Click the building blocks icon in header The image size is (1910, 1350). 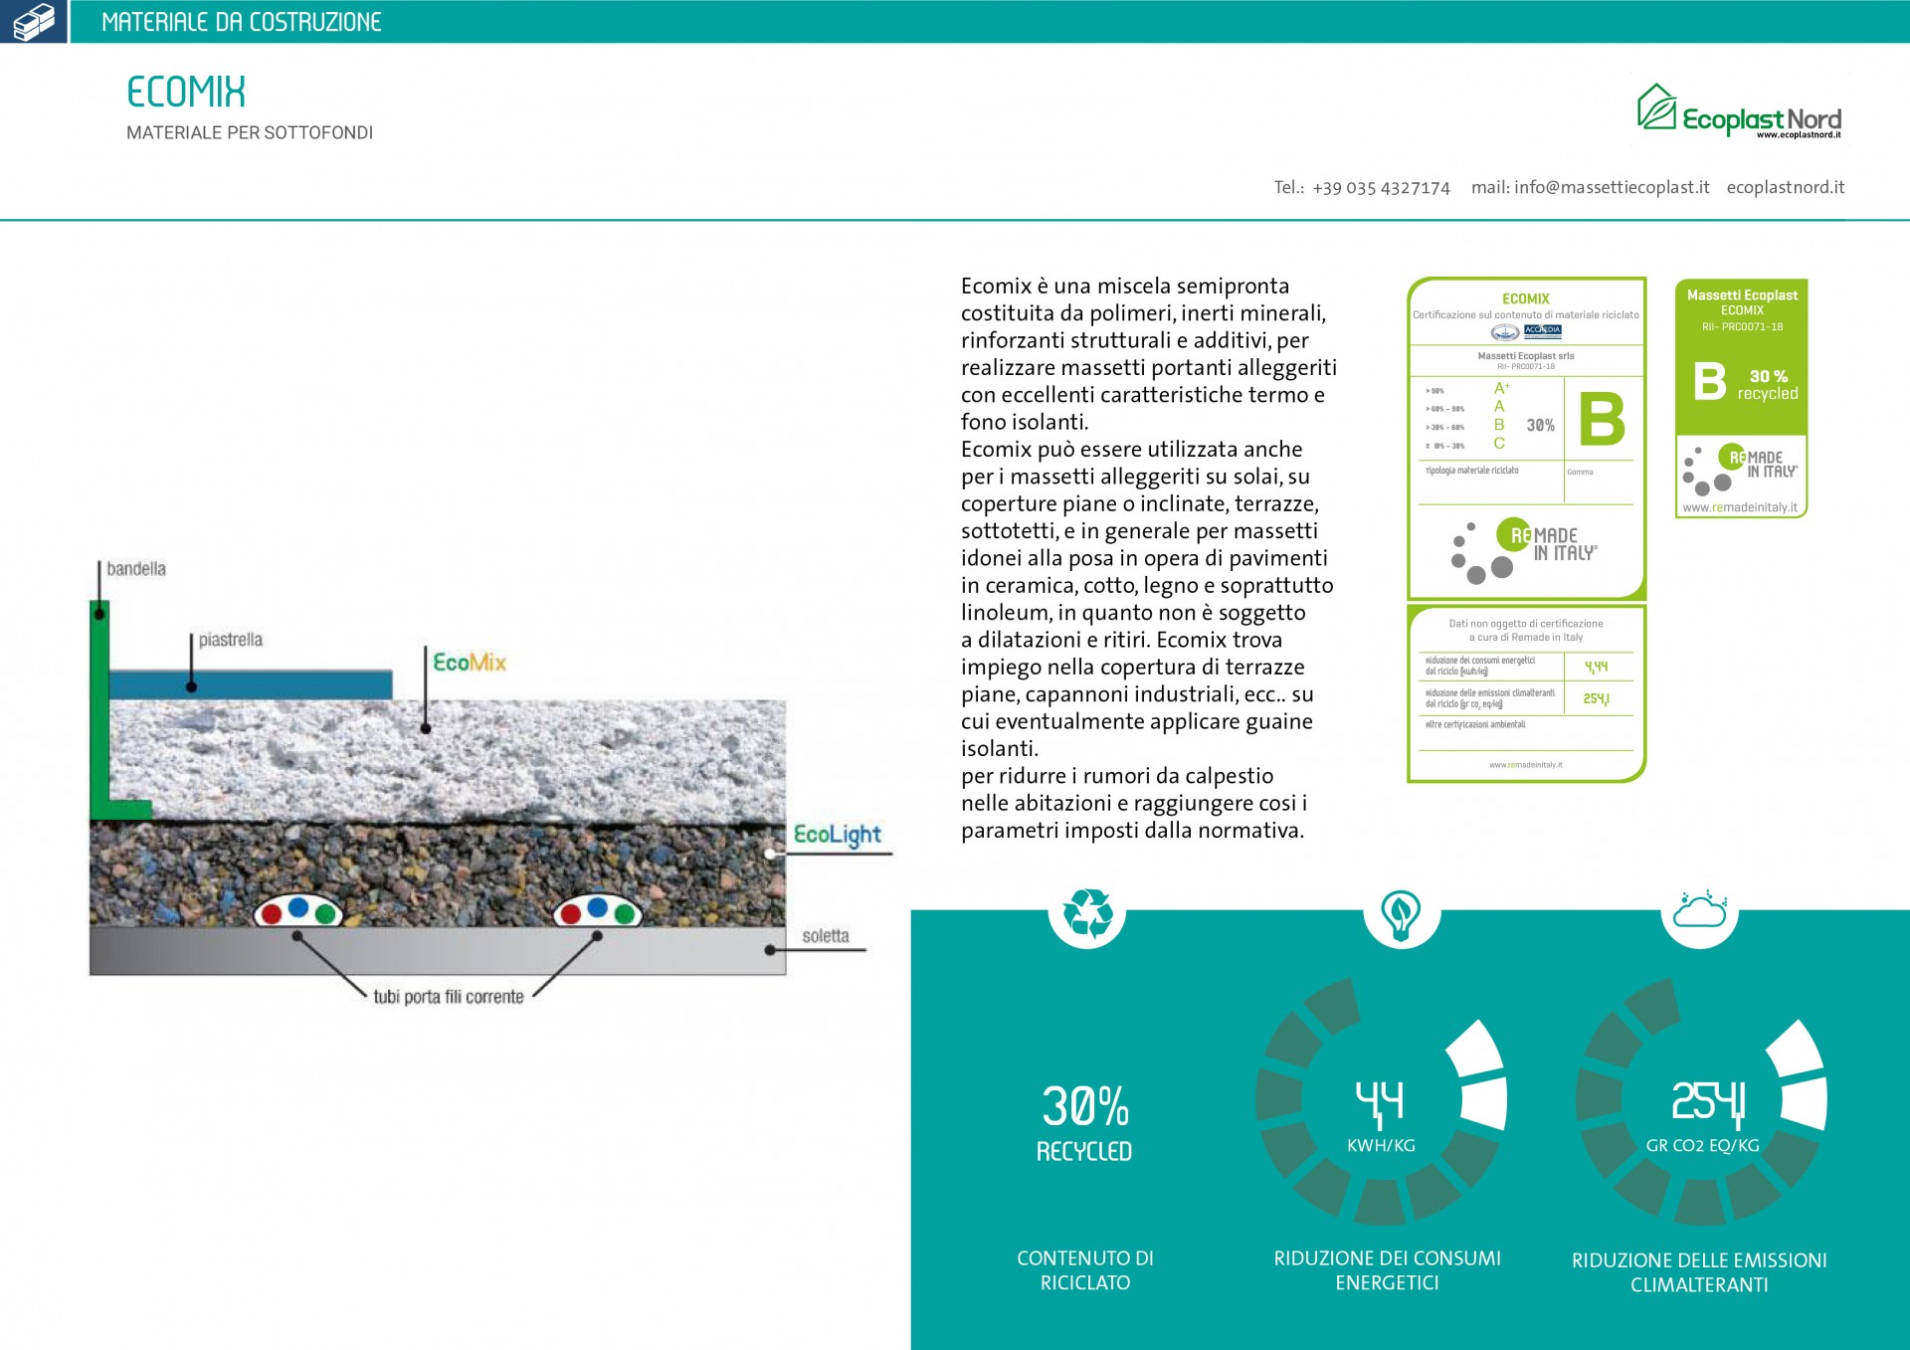tap(33, 21)
